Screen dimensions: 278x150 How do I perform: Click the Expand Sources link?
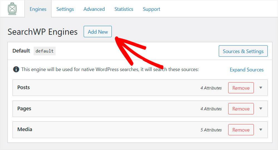click(247, 70)
